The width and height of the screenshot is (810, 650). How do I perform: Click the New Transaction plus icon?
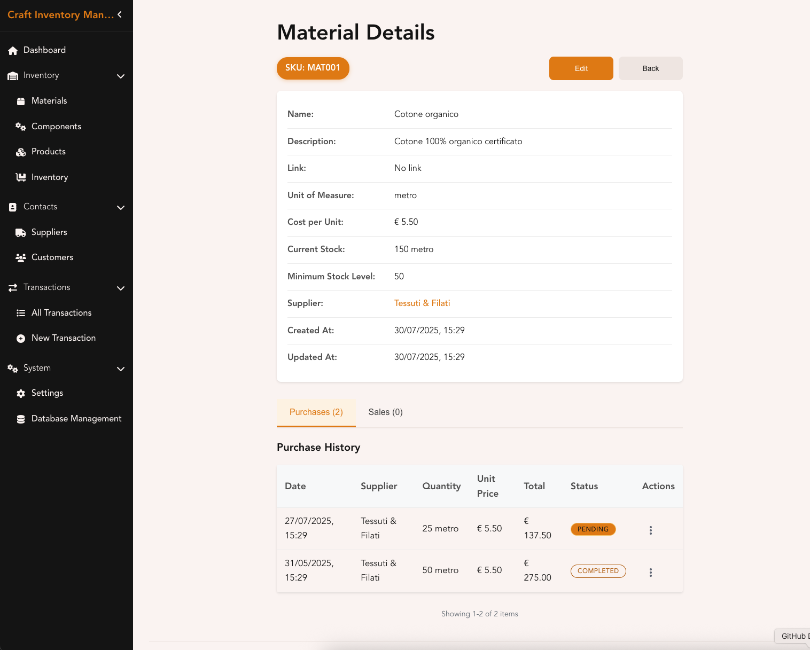pyautogui.click(x=21, y=339)
